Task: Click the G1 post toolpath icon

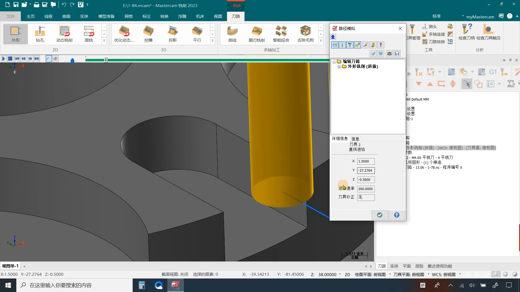Action: [x=493, y=72]
